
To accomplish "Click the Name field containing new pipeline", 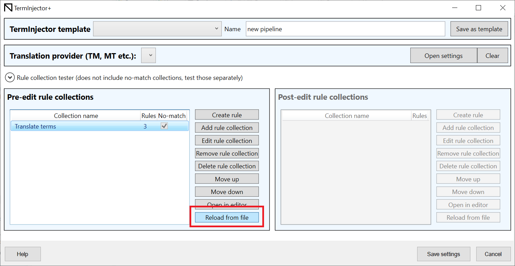I will pyautogui.click(x=345, y=29).
